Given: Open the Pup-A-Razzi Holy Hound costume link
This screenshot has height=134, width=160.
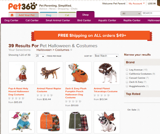Looking at the screenshot, I should point(19,92).
